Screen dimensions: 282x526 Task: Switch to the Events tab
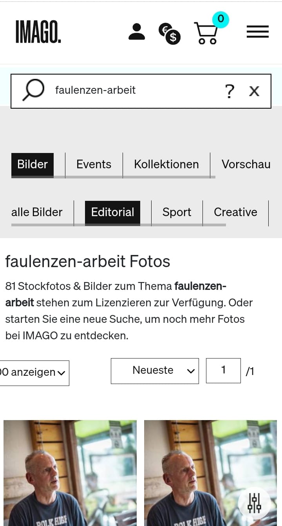tap(94, 164)
